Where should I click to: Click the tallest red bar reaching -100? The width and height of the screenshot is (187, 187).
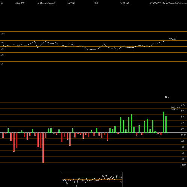click(43, 148)
